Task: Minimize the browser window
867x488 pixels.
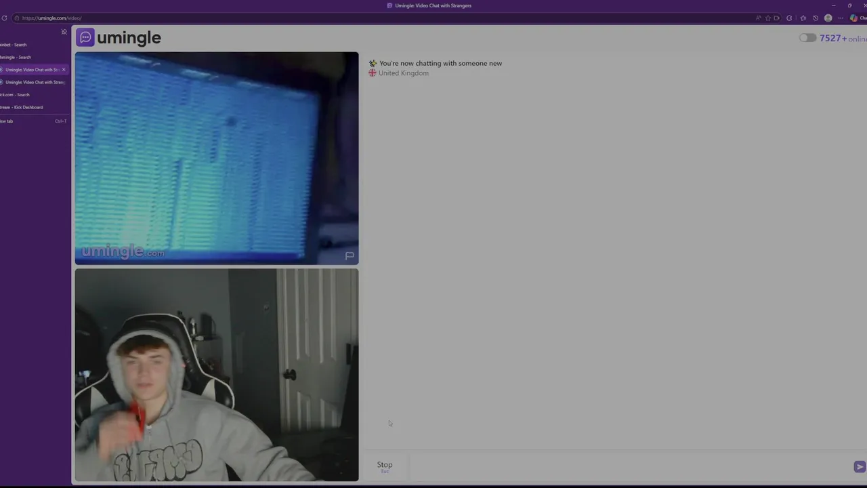Action: (834, 5)
